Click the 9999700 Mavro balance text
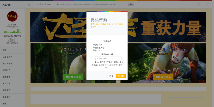 click(12, 36)
